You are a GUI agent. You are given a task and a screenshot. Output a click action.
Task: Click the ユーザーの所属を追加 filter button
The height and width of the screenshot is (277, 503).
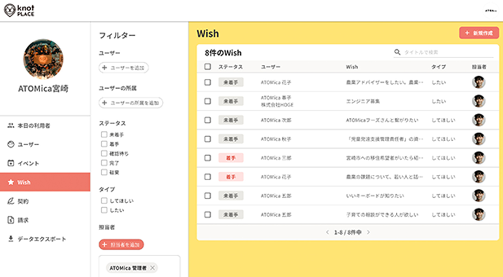pos(131,103)
